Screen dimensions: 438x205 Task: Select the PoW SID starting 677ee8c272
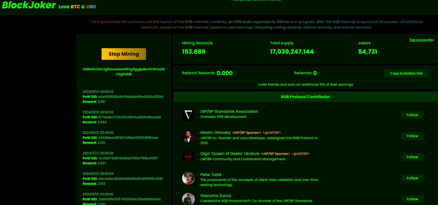(x=130, y=117)
